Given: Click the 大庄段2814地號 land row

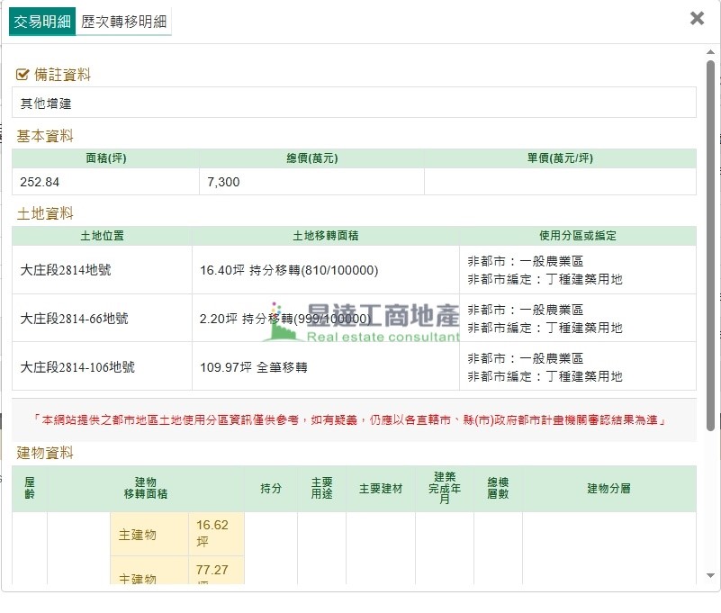Looking at the screenshot, I should point(102,270).
